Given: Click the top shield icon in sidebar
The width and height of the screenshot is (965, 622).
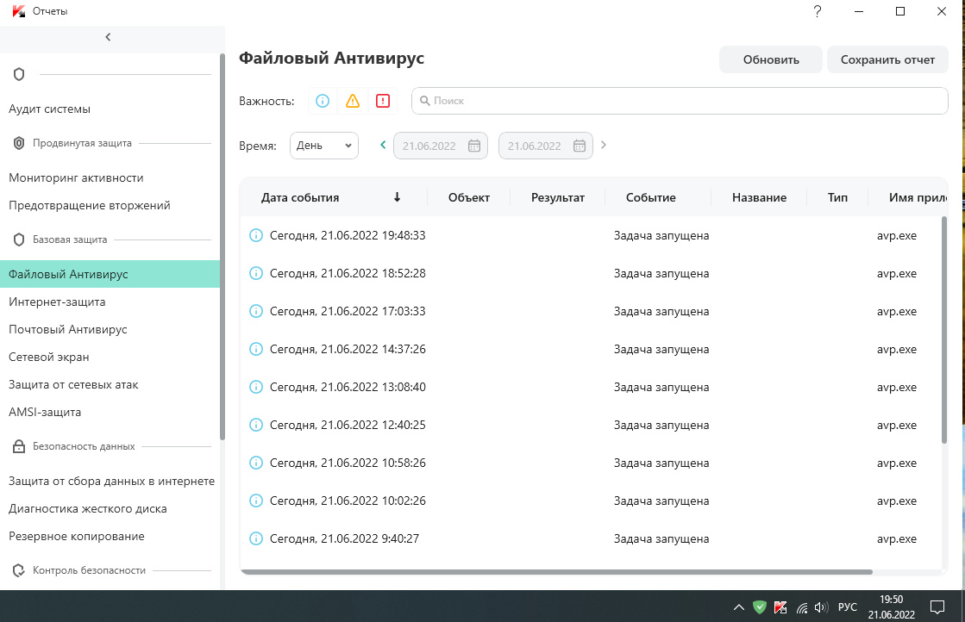Looking at the screenshot, I should point(19,74).
